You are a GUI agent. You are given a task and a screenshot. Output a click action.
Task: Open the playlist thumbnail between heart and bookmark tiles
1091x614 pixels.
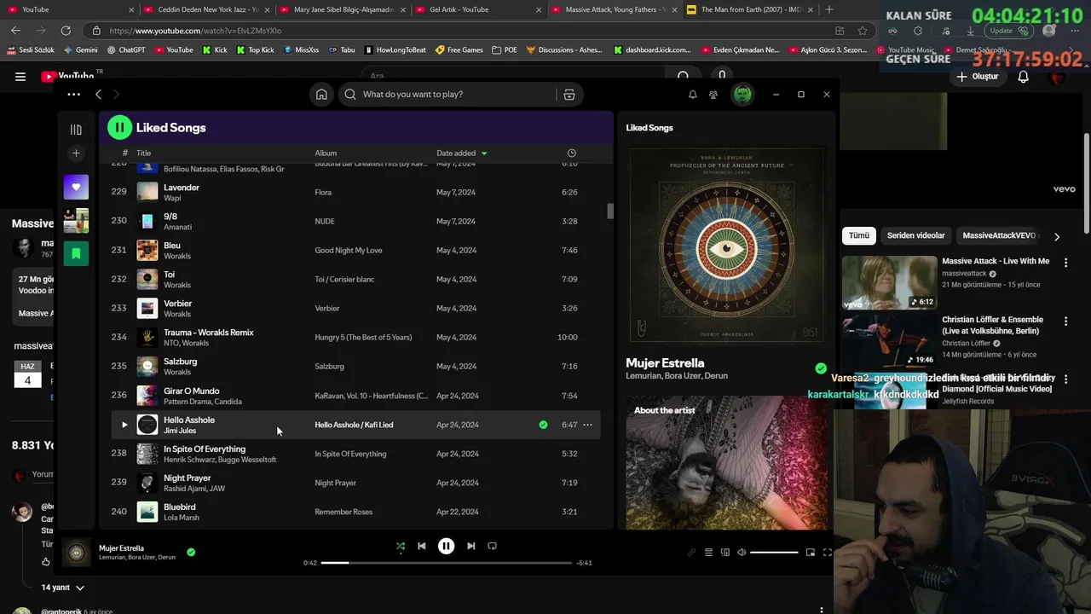point(76,220)
